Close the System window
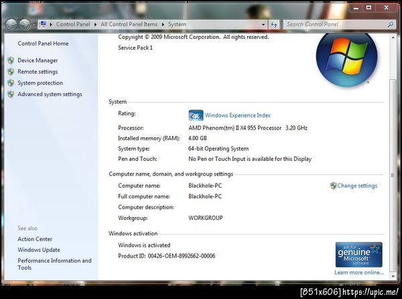 [386, 7]
